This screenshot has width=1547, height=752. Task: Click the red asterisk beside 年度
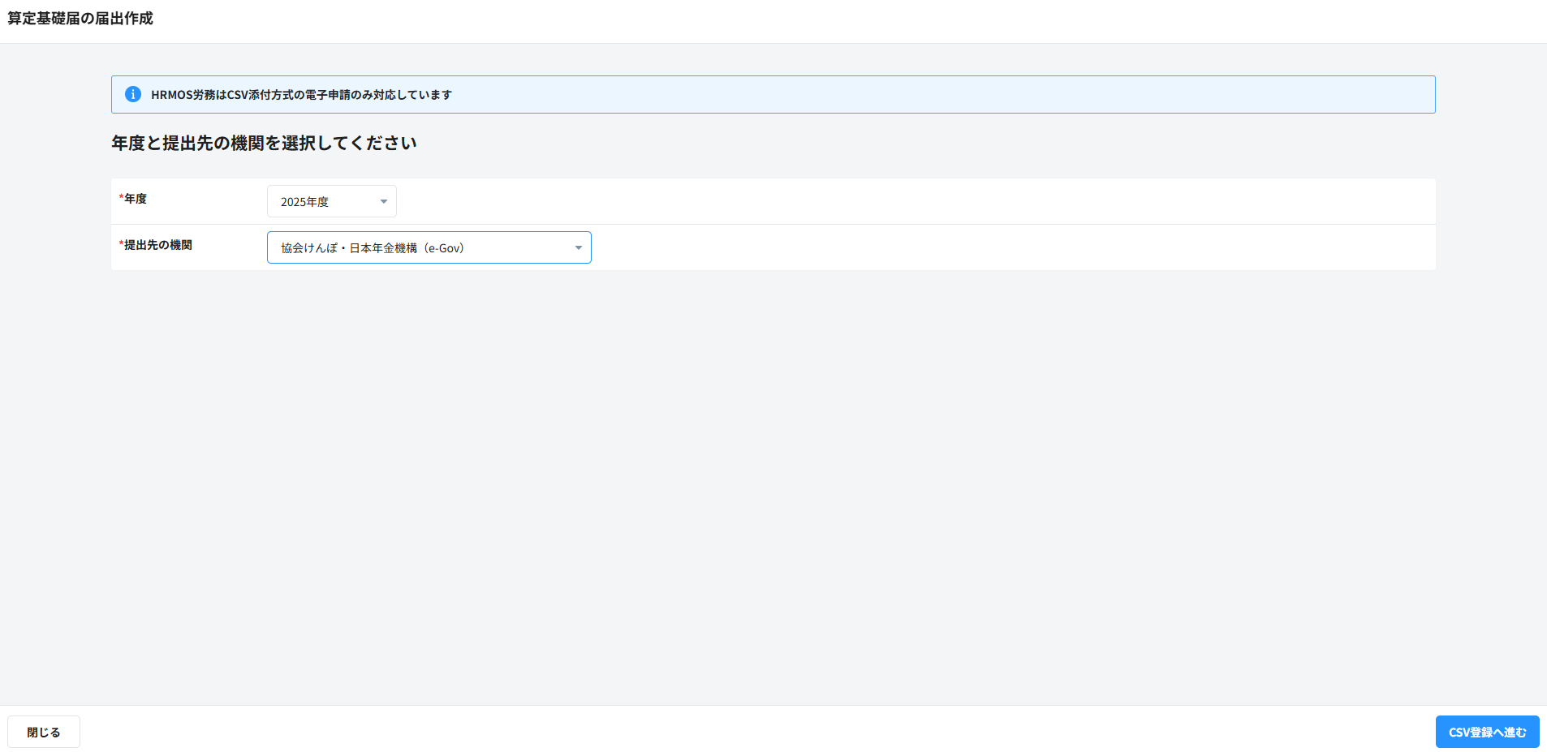(x=121, y=199)
